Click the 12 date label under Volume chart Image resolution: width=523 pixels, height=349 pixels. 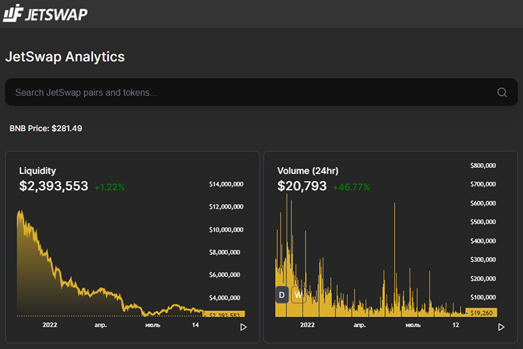[x=456, y=325]
